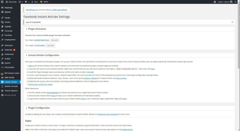
Task: Click the sign up here link
Action: [121, 78]
